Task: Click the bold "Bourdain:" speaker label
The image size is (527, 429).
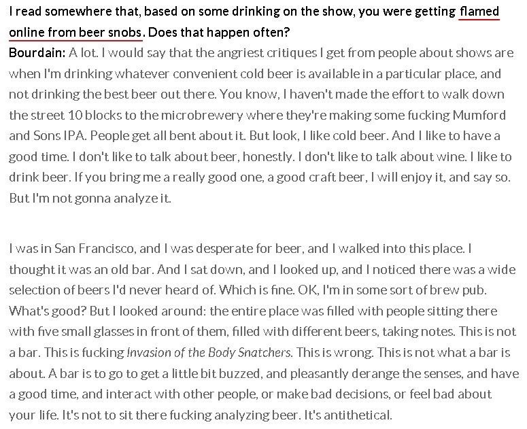Action: tap(37, 53)
